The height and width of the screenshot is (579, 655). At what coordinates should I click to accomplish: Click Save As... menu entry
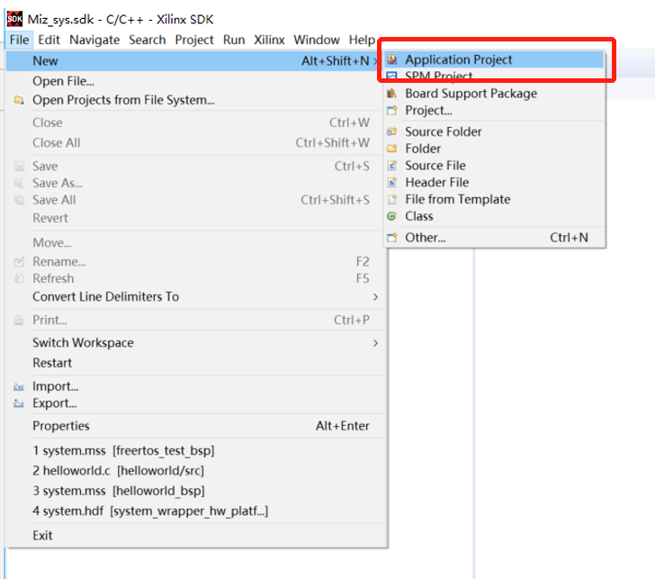pos(195,183)
